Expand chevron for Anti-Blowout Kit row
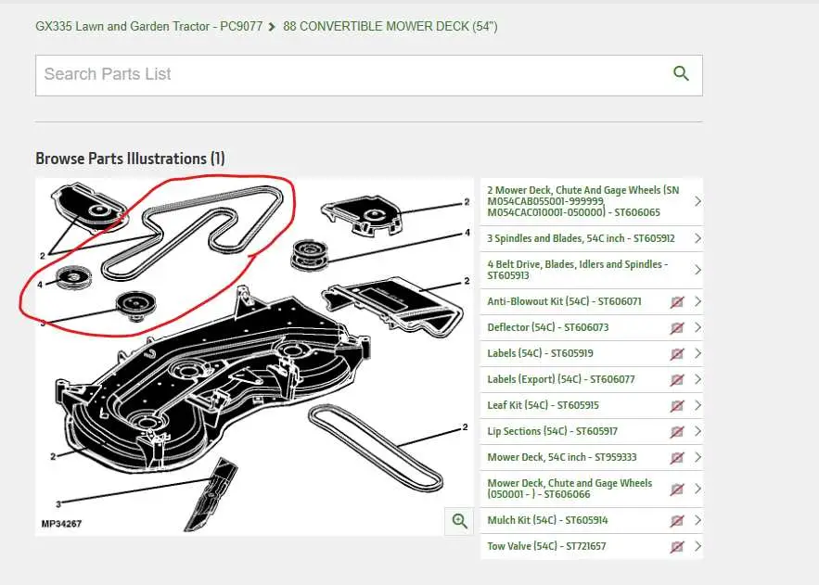This screenshot has height=585, width=819. click(697, 301)
